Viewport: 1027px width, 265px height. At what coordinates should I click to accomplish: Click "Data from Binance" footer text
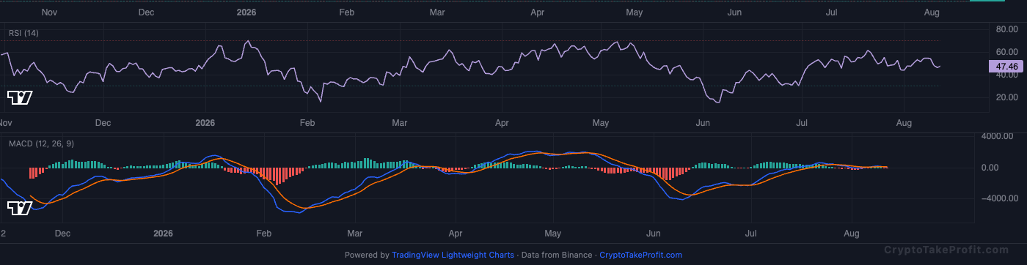tap(557, 255)
